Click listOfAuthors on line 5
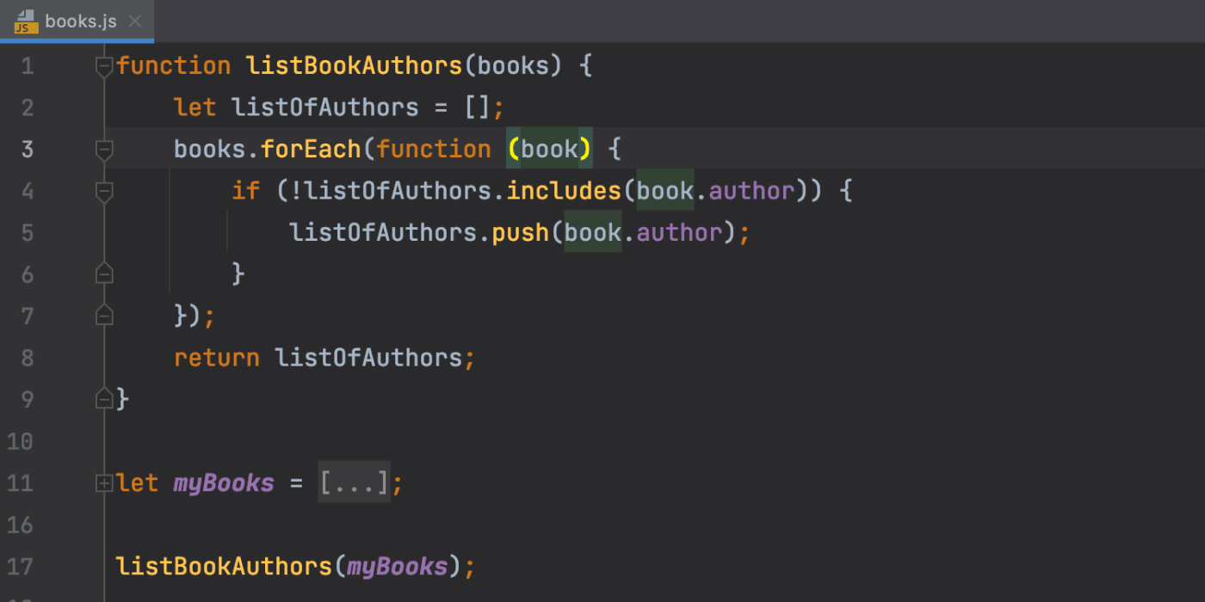Viewport: 1205px width, 602px height. point(383,232)
